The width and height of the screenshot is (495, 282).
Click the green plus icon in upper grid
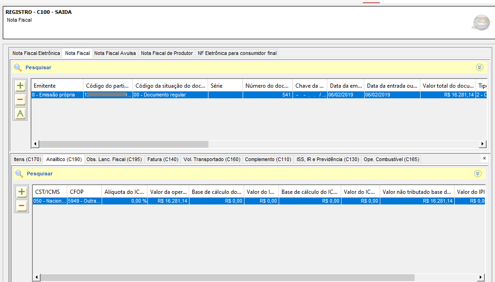pos(20,86)
